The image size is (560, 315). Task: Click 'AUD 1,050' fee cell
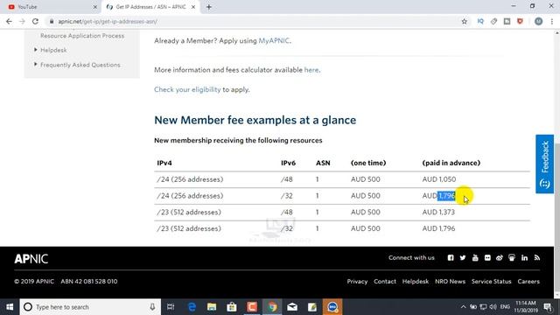(x=439, y=179)
